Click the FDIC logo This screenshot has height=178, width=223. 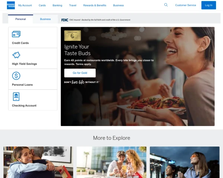(x=65, y=20)
